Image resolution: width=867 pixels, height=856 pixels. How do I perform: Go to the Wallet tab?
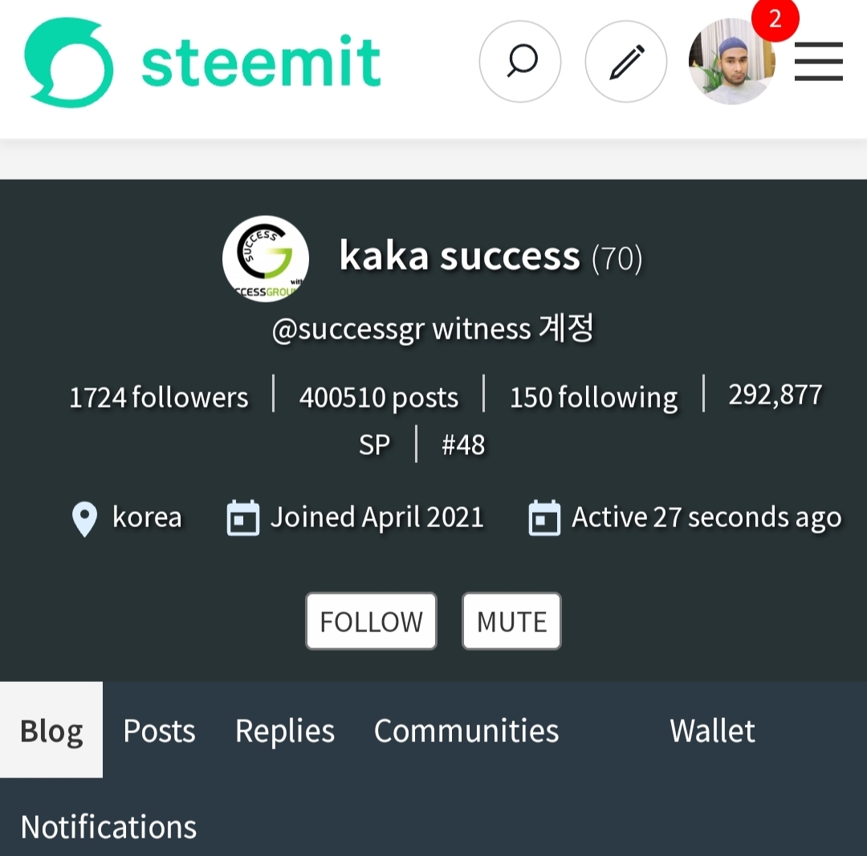(x=712, y=730)
